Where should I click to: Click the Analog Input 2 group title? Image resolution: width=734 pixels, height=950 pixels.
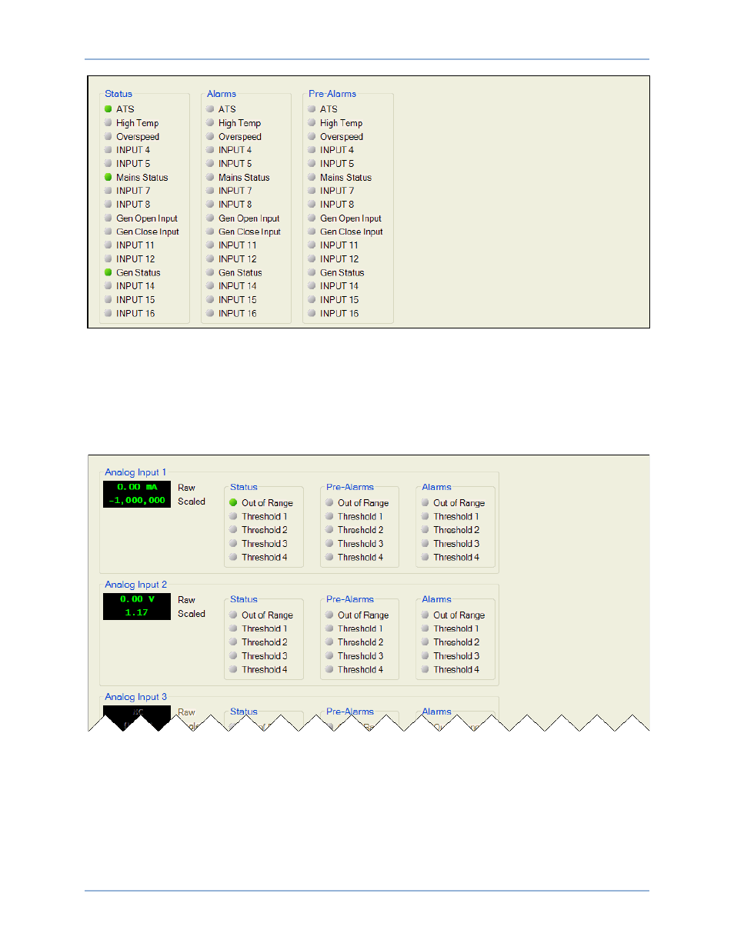tap(135, 585)
